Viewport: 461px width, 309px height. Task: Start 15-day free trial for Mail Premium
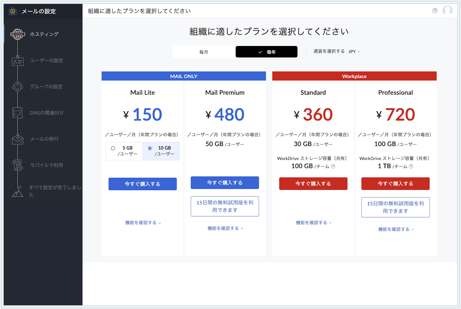tap(225, 206)
